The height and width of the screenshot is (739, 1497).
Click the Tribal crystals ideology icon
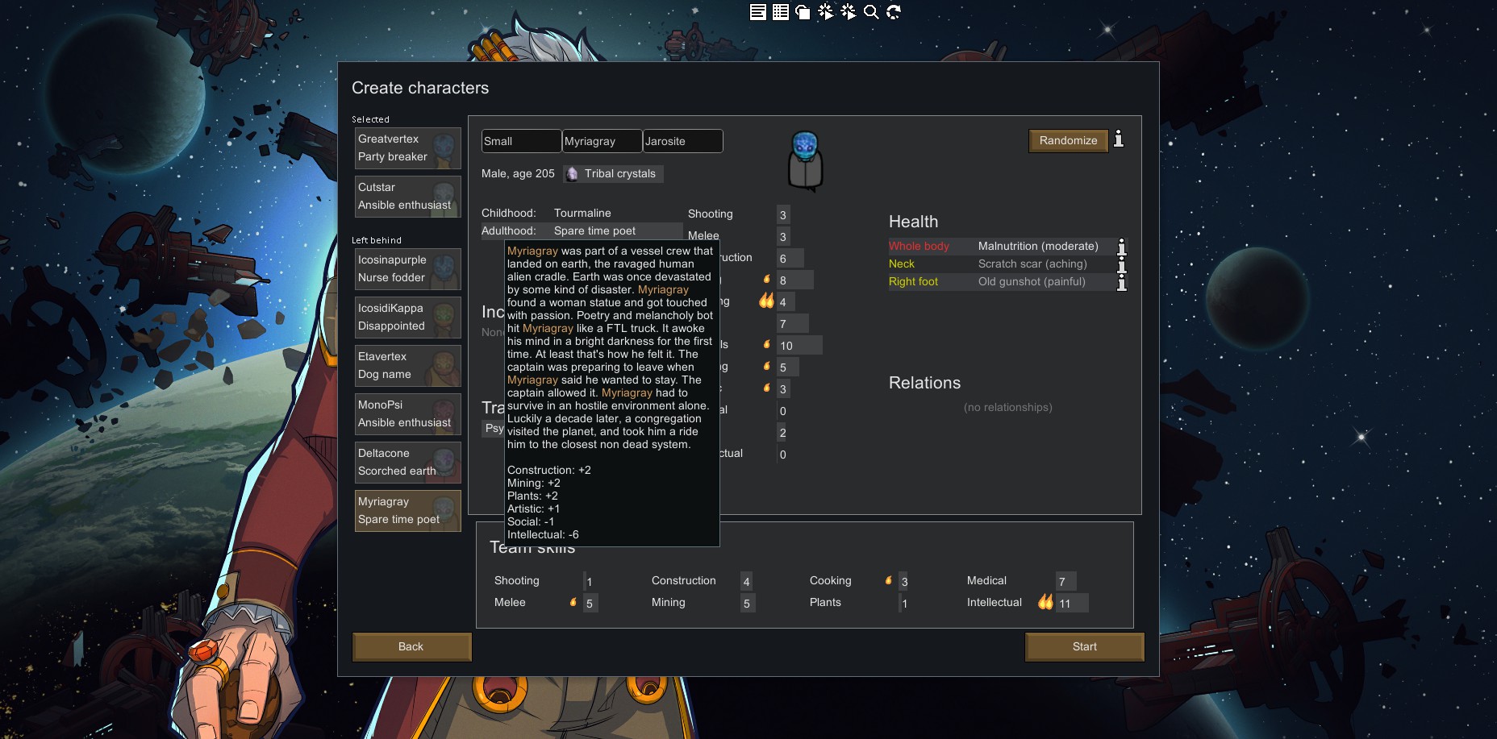[572, 174]
